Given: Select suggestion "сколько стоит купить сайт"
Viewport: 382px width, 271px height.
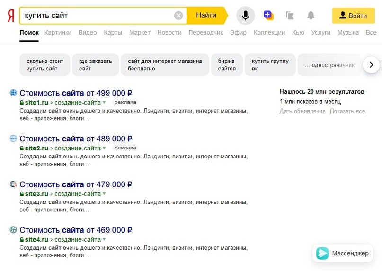Looking at the screenshot, I should (45, 65).
